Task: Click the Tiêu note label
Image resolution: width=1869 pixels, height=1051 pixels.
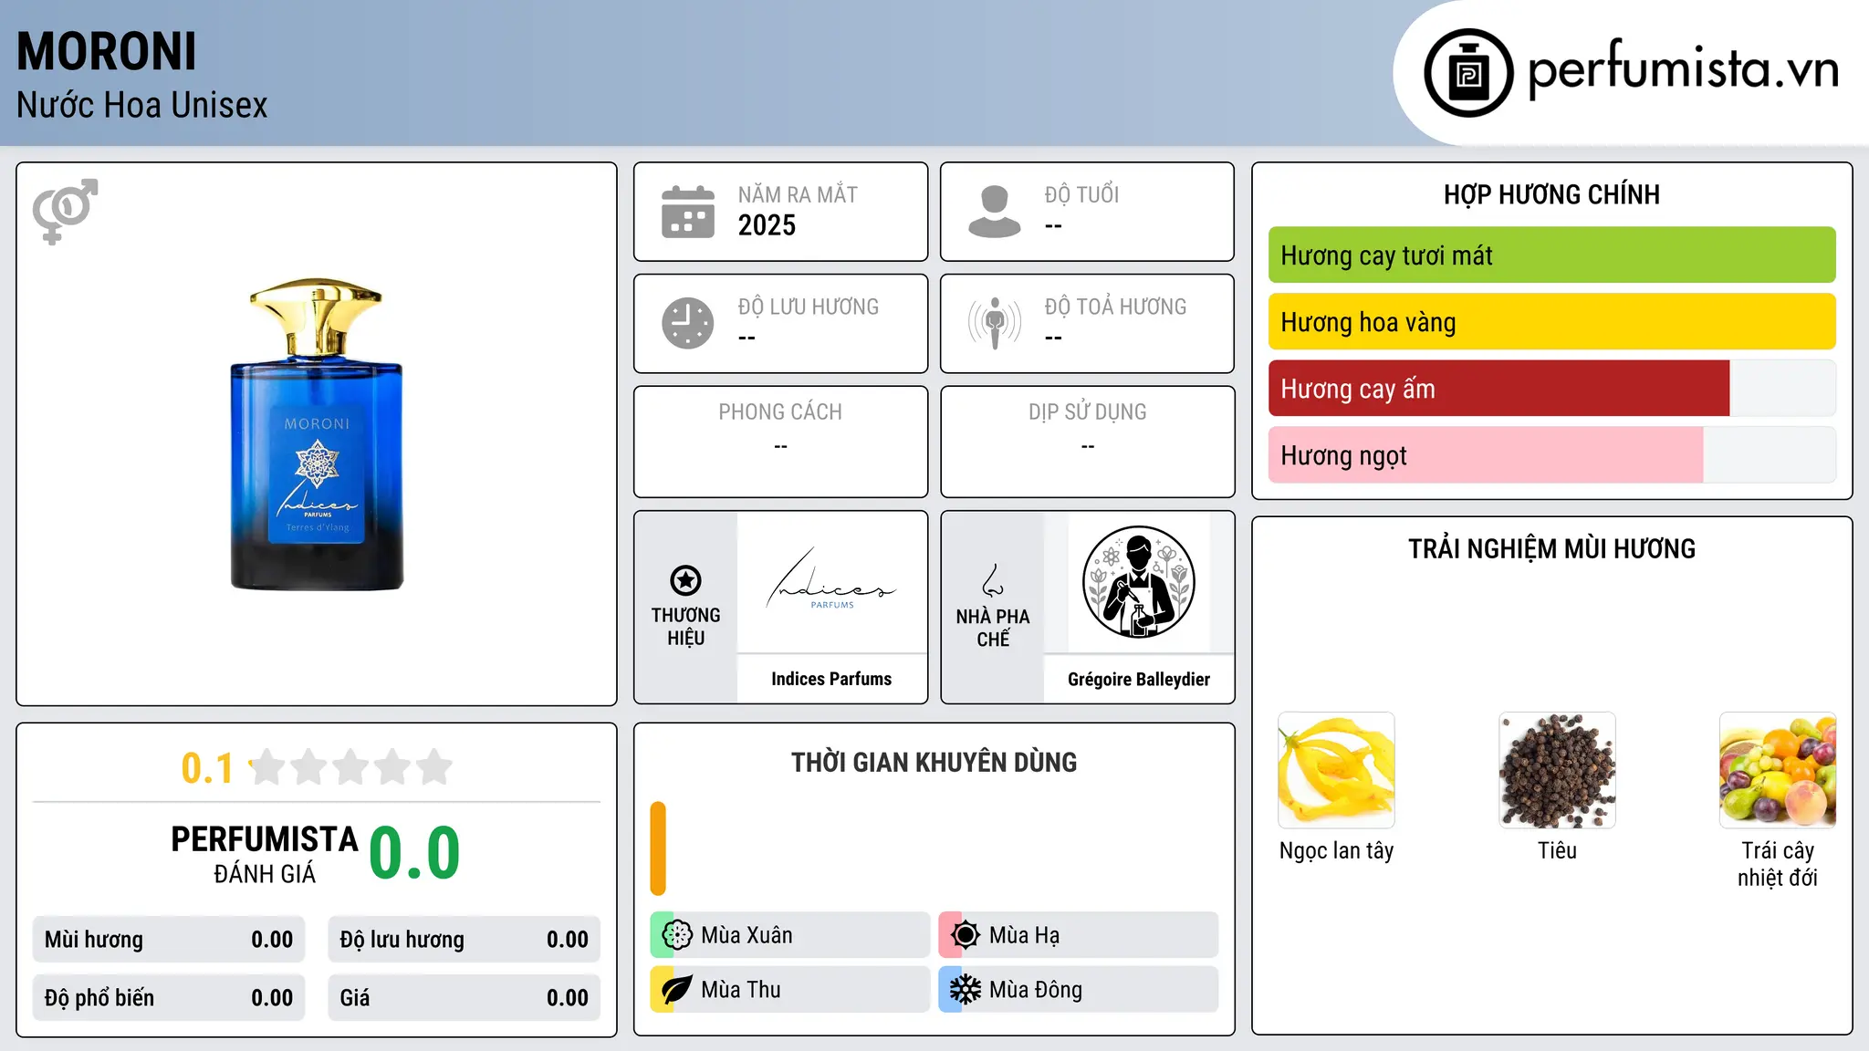Action: (1557, 850)
